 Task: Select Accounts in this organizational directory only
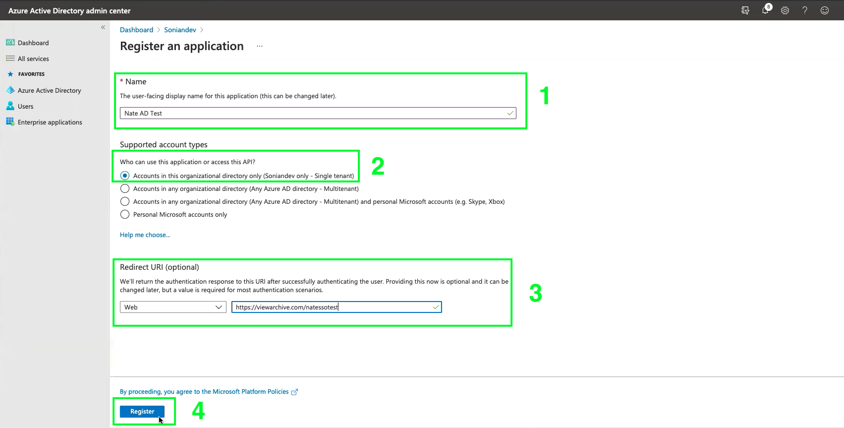click(x=125, y=176)
